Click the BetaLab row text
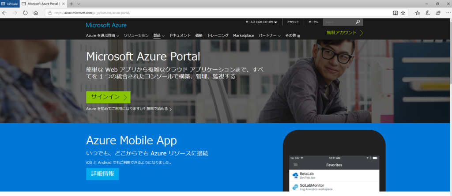Screen dimensions: 452x196 pos(307,174)
